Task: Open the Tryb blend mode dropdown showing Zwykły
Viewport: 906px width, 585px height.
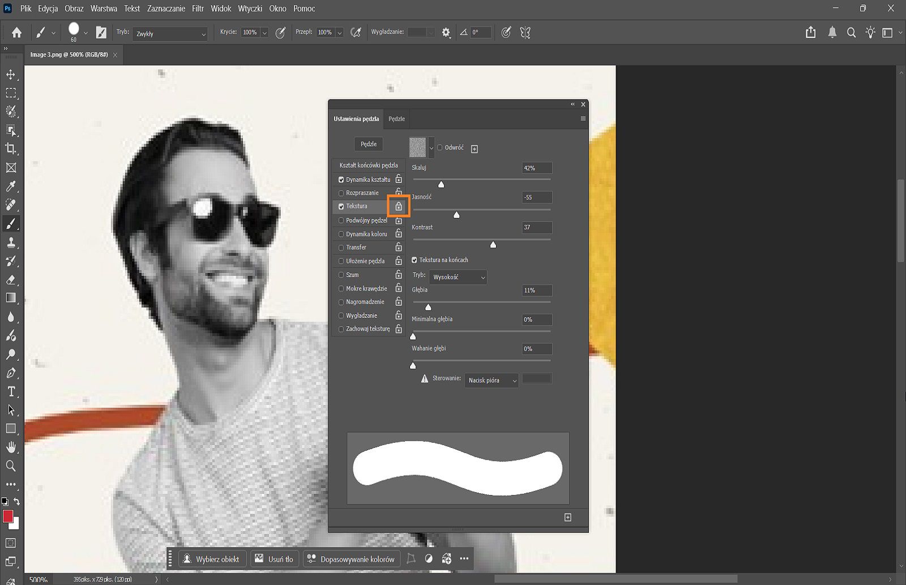Action: click(x=169, y=34)
